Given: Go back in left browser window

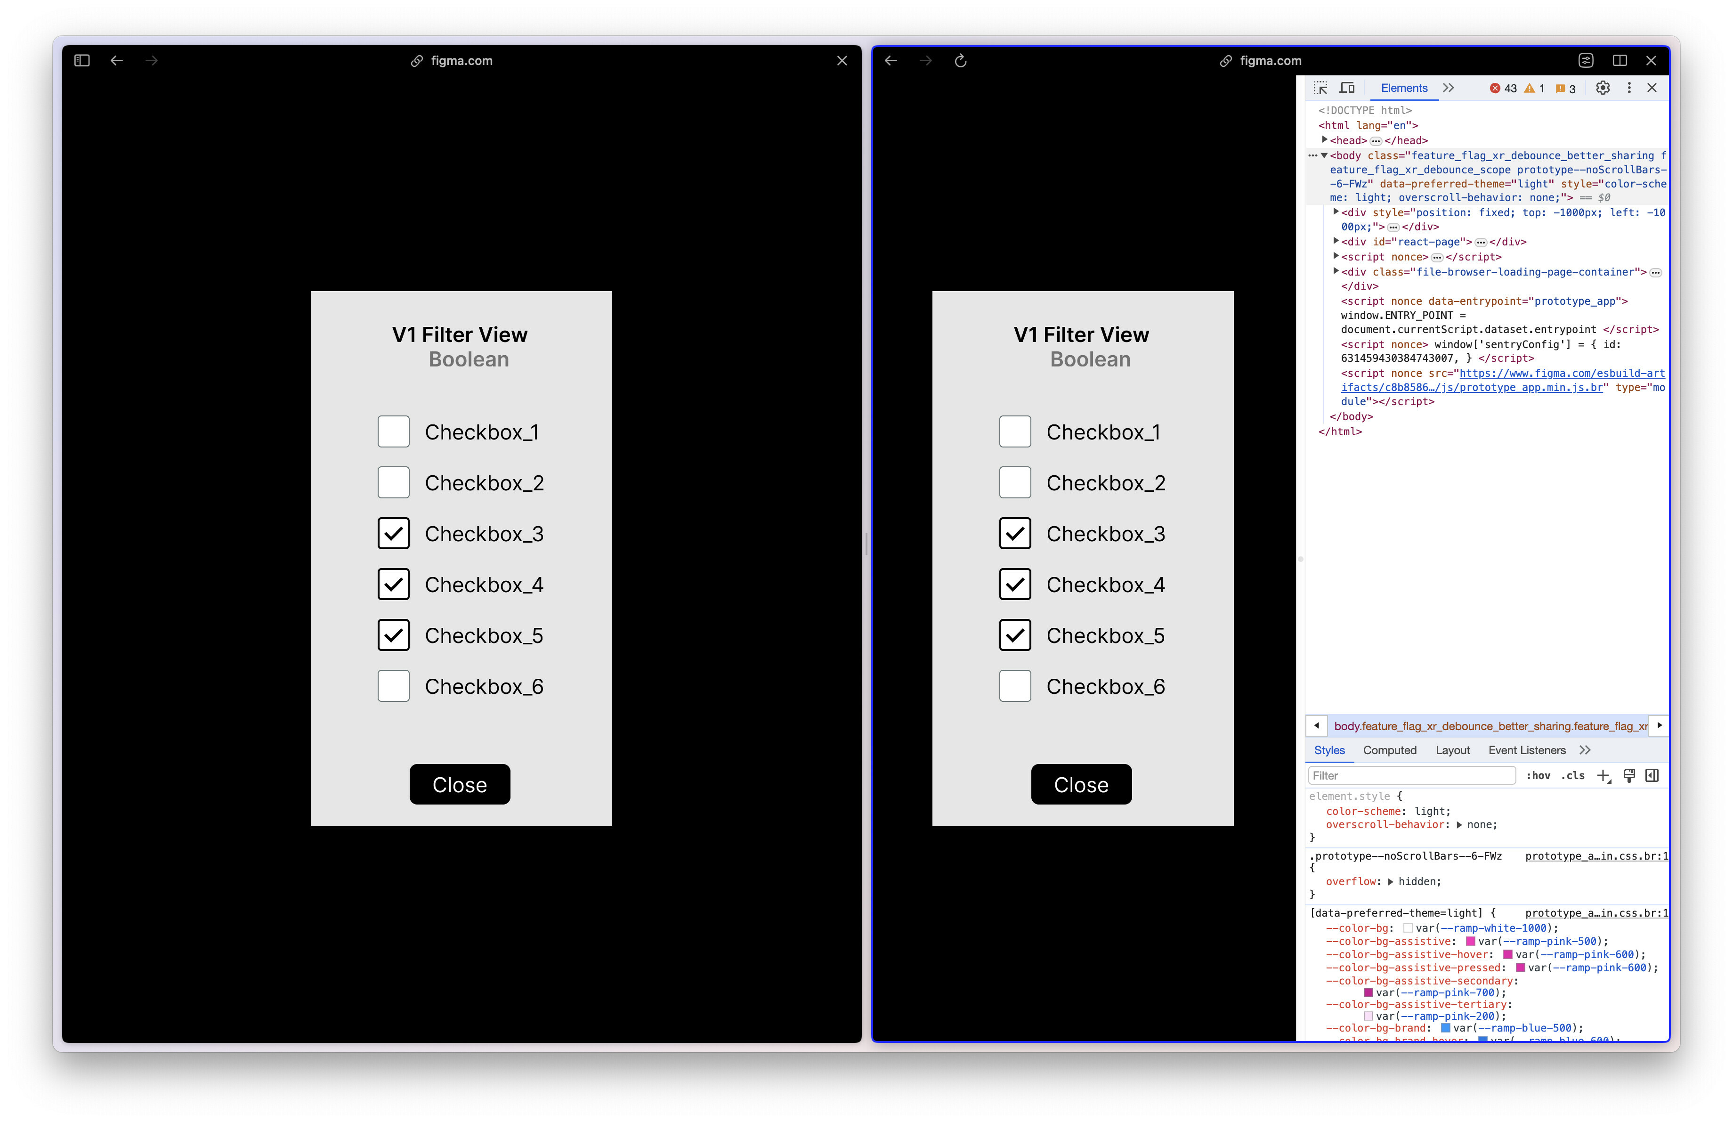Looking at the screenshot, I should pyautogui.click(x=116, y=60).
